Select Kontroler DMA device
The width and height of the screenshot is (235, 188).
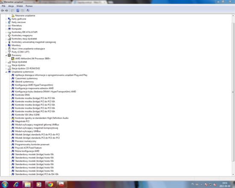[x=23, y=95]
